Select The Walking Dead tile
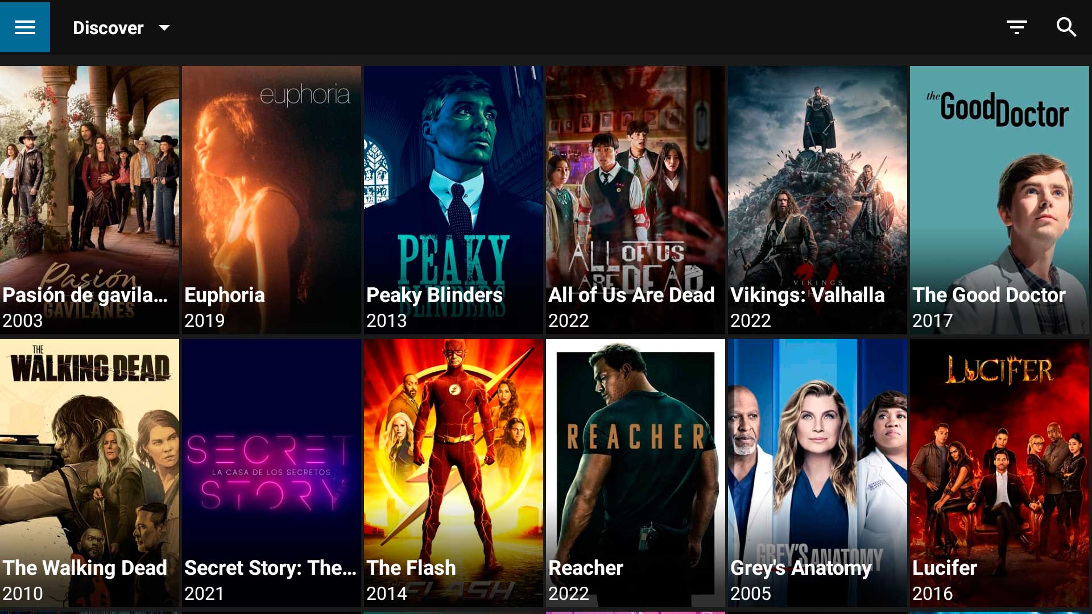 (89, 473)
